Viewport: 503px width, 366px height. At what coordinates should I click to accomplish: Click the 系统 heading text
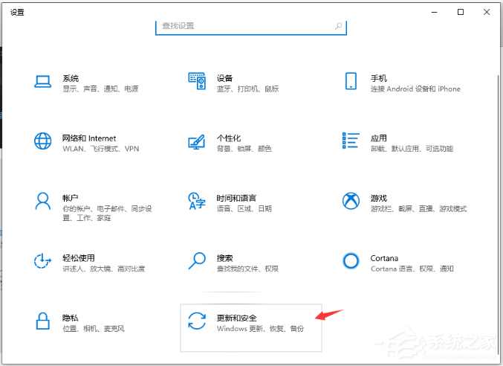71,78
